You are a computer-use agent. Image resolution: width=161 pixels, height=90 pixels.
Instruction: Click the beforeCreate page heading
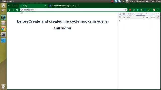pos(62,21)
